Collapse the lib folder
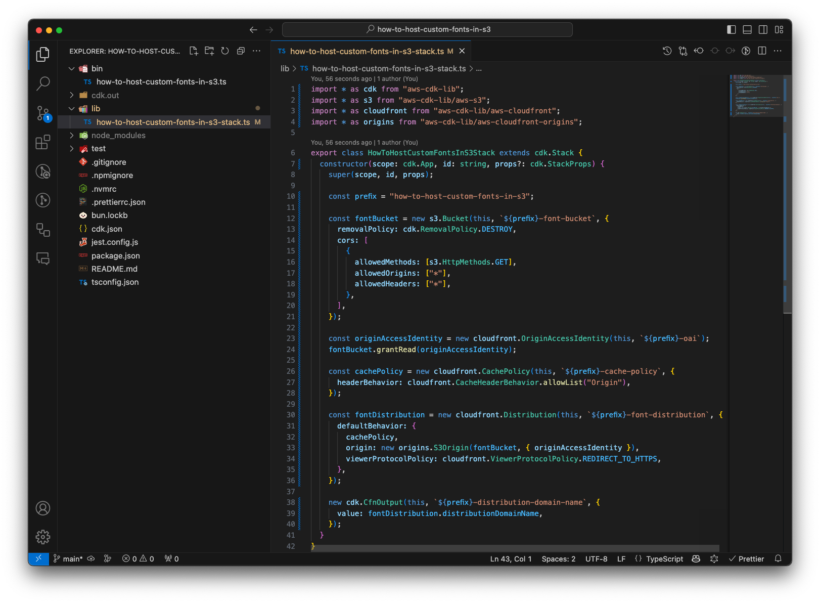The image size is (820, 603). [72, 108]
